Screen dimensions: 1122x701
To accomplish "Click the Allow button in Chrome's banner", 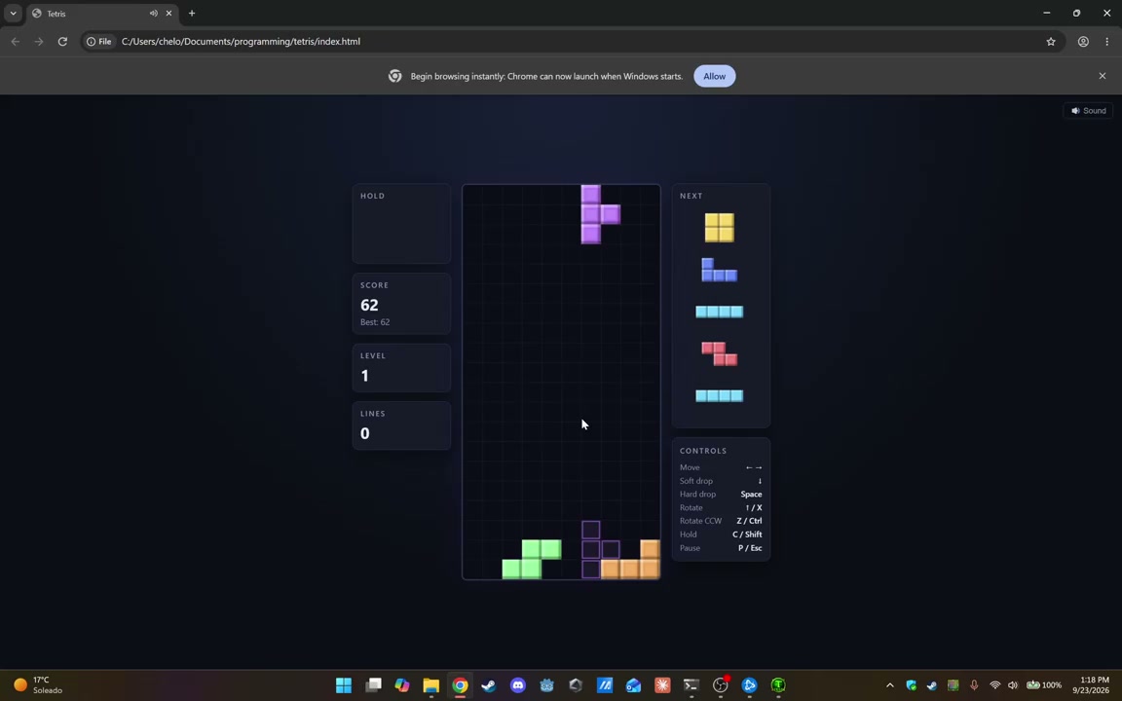I will 714,77.
